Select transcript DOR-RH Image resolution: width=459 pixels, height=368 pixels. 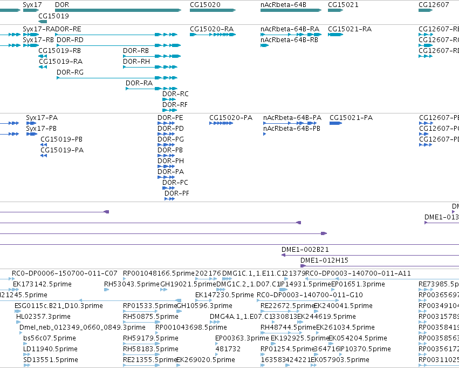tap(150, 67)
